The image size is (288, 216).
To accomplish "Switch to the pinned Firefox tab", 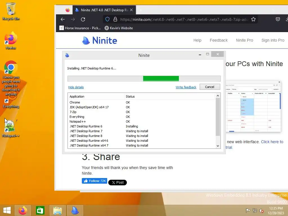I will click(67, 10).
